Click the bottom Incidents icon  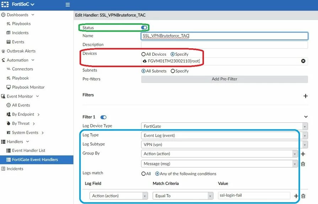[3, 169]
